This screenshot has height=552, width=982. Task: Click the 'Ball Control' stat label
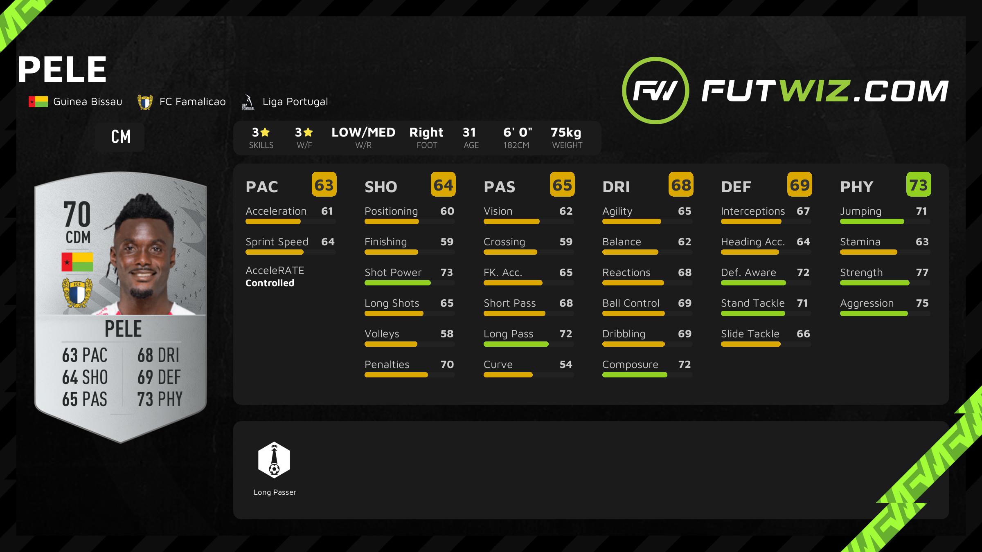pos(631,303)
